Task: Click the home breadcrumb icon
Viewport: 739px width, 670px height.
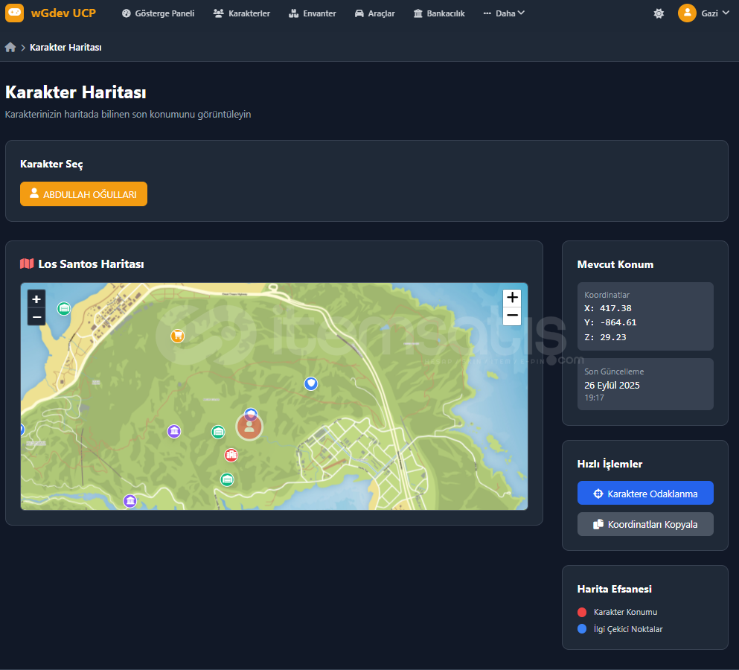Action: (10, 47)
